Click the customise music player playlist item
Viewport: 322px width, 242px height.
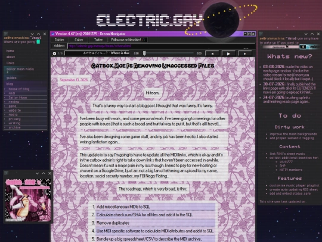295,185
